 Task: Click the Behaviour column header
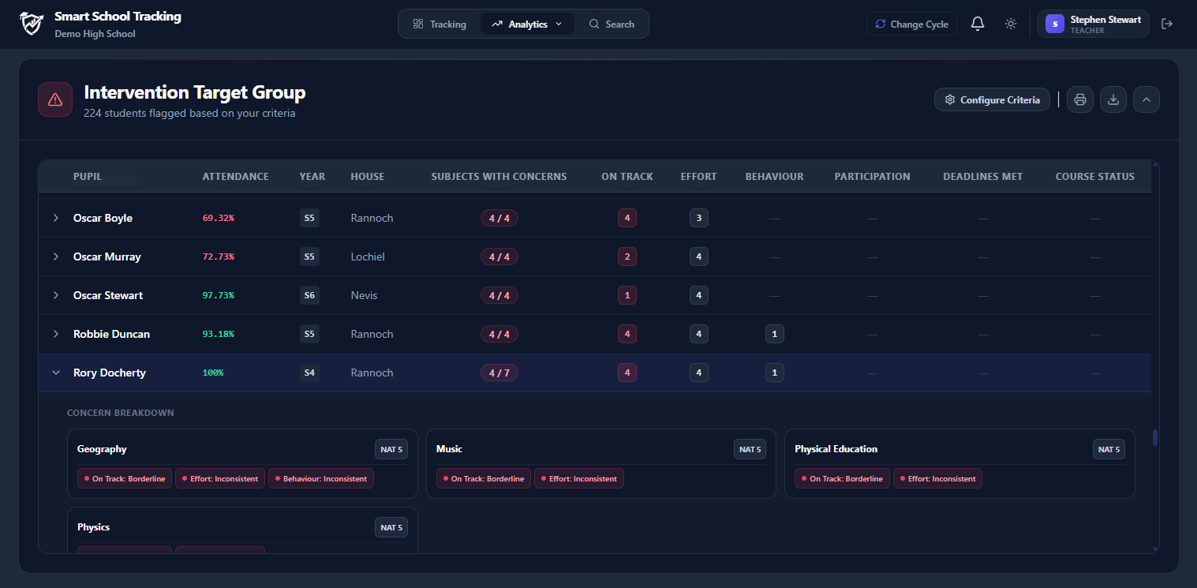pos(775,177)
